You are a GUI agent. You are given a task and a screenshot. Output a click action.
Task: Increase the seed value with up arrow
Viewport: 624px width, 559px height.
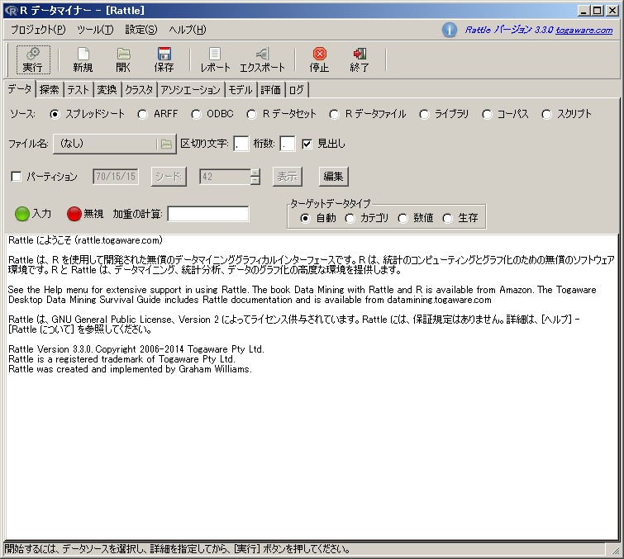pos(255,173)
